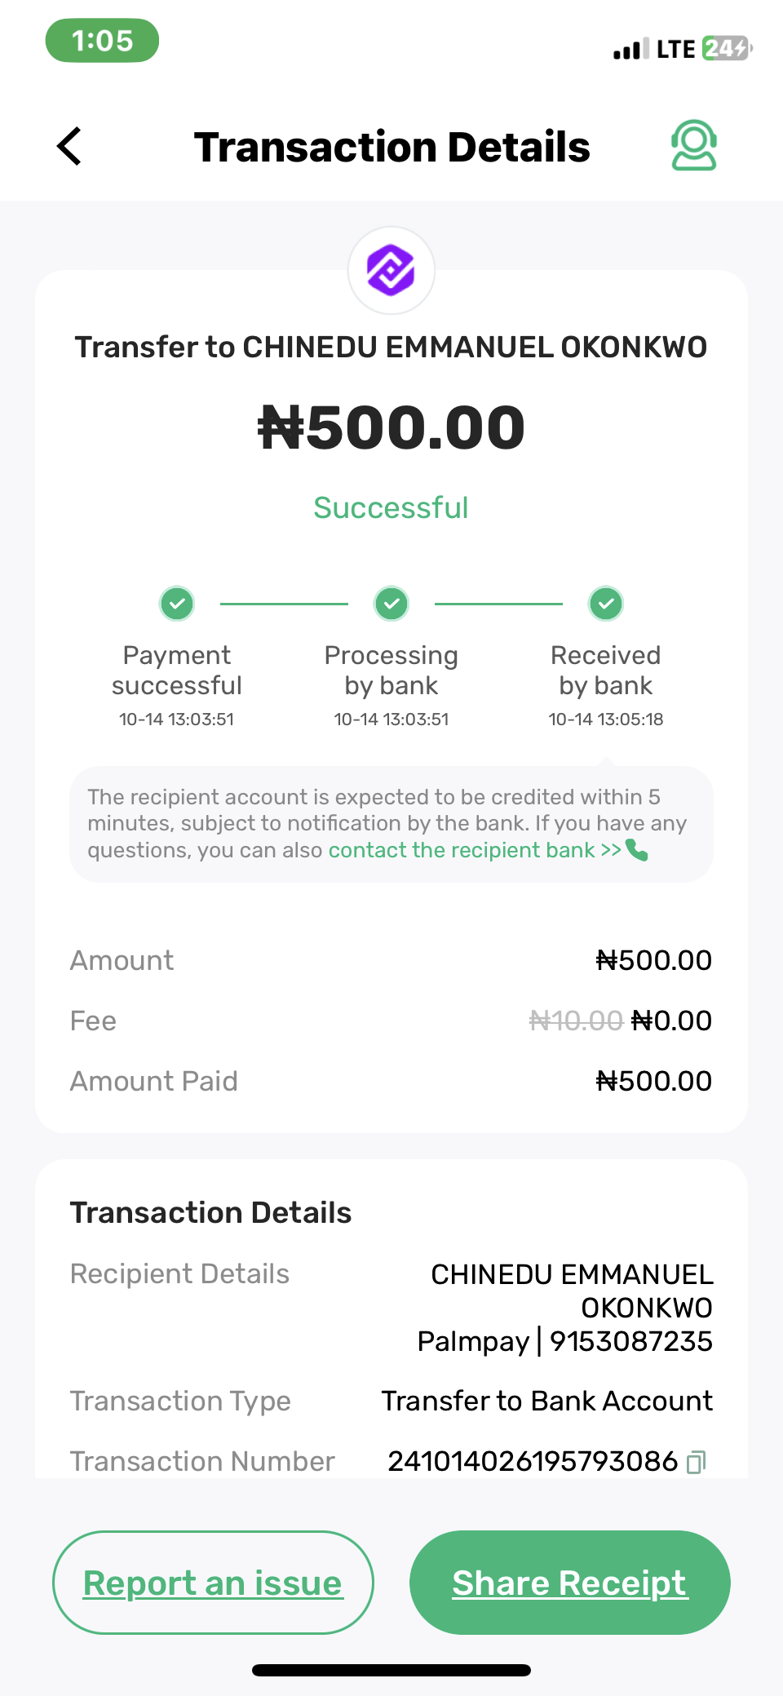The width and height of the screenshot is (783, 1696).
Task: Open customer support headset icon
Action: click(693, 146)
